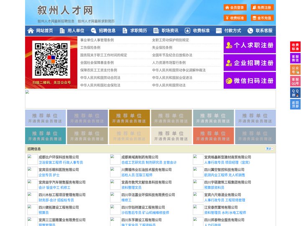This screenshot has width=301, height=226.
Task: Open 四川翼空智控科技有限公司 company link
Action: [x=224, y=169]
